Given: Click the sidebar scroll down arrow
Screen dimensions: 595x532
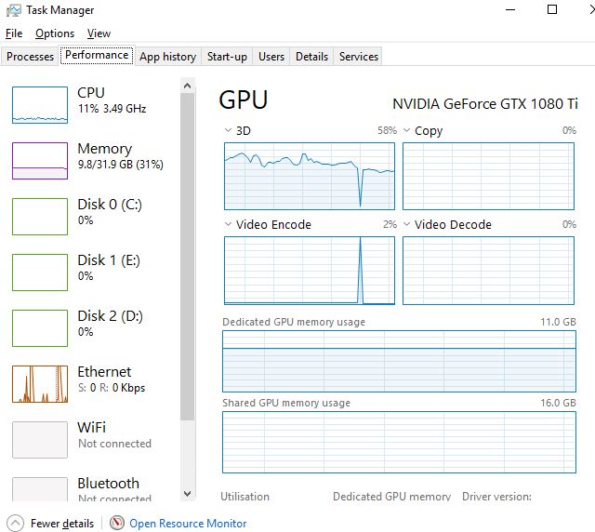Looking at the screenshot, I should pyautogui.click(x=188, y=494).
